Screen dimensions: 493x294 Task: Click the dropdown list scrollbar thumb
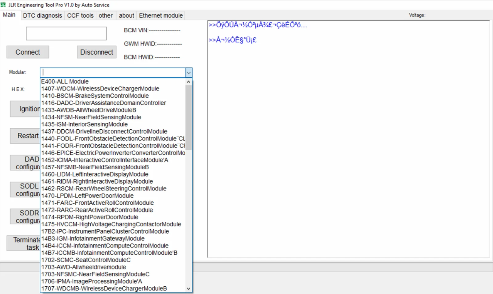[x=188, y=117]
